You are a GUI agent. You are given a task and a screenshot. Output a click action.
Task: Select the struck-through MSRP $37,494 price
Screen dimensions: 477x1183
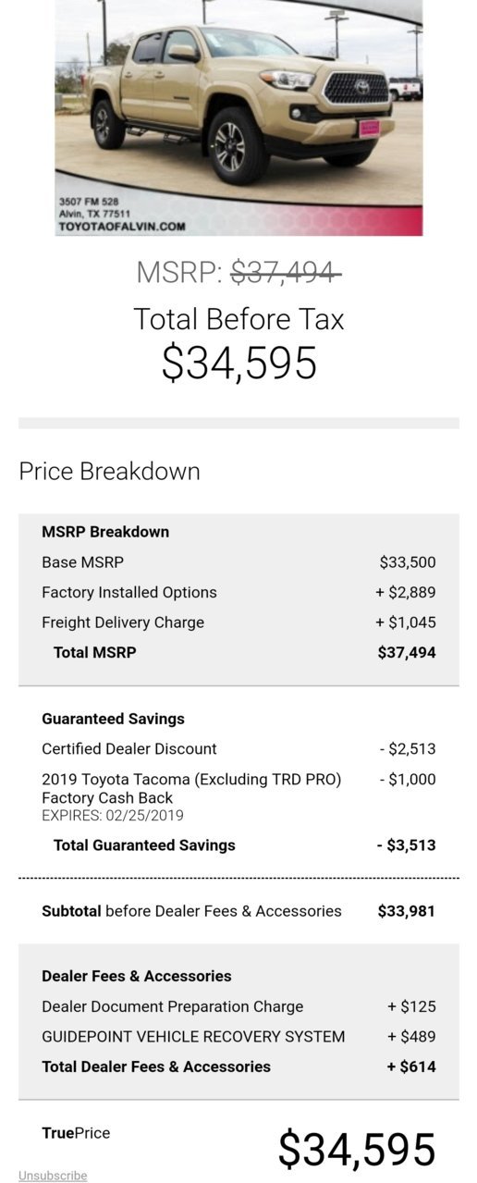coord(286,273)
